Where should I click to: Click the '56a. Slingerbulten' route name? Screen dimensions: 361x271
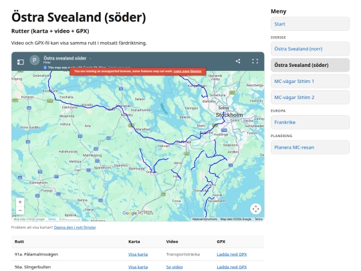point(33,267)
